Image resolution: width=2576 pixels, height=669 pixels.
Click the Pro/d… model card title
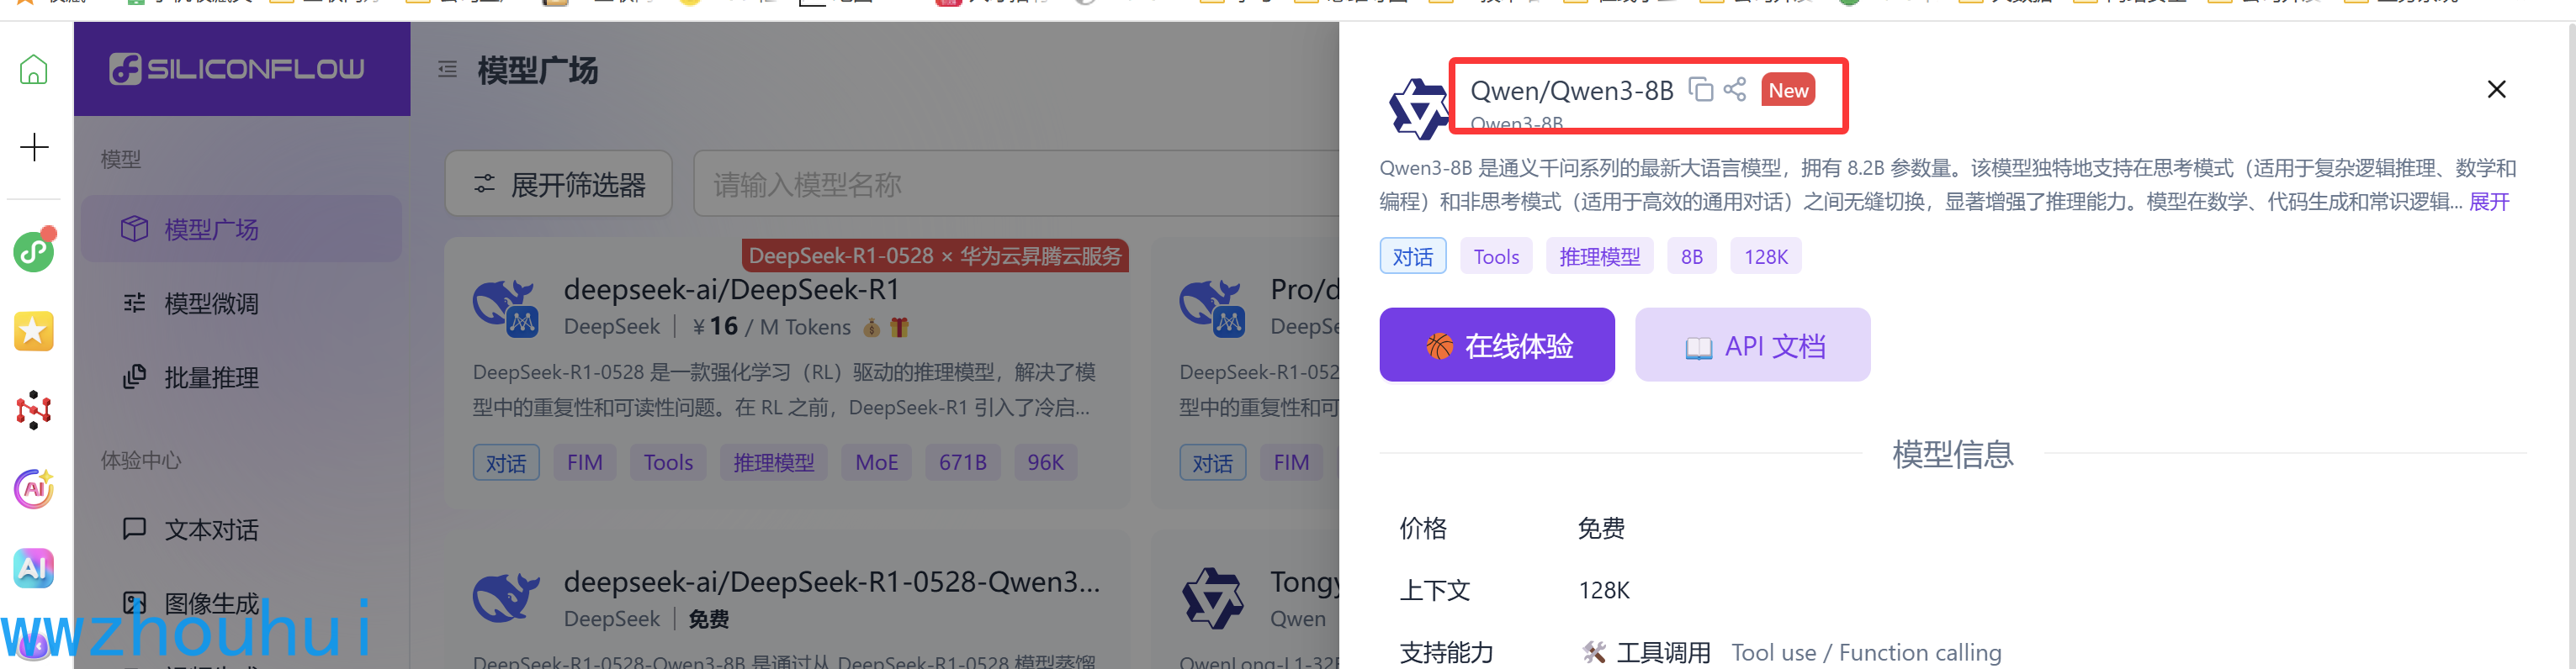(x=1304, y=290)
